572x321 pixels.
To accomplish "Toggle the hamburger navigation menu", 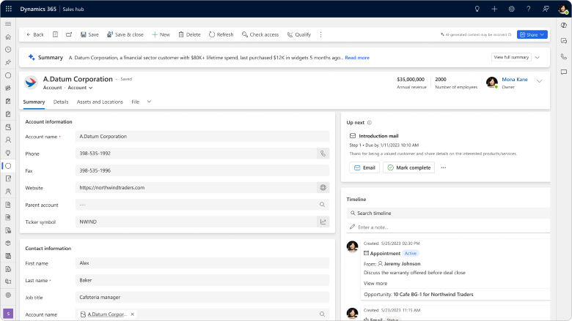I will [x=8, y=24].
